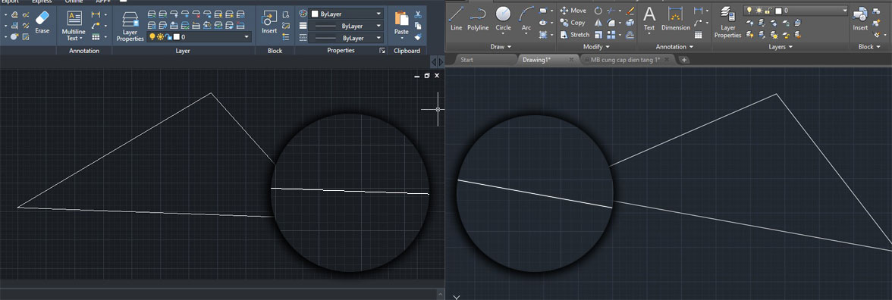
Task: Click the white ByLayer object color swatch
Action: [315, 14]
